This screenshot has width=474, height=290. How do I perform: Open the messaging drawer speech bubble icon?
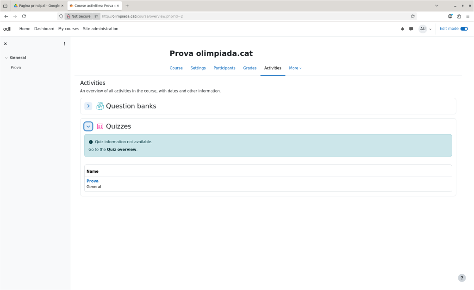[411, 29]
